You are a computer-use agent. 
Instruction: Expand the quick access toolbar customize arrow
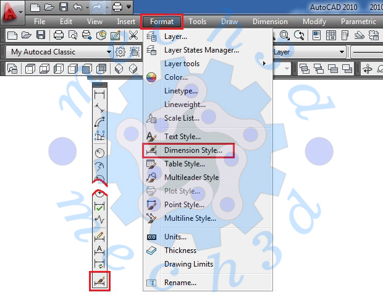(x=128, y=7)
